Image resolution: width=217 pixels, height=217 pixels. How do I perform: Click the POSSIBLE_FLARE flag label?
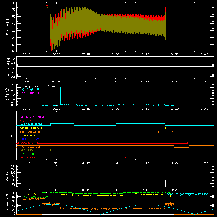click(x=31, y=125)
